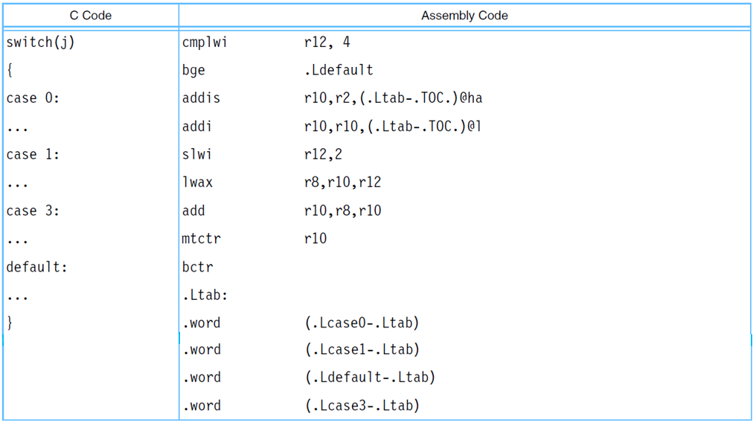The image size is (756, 425).
Task: Click the lwax instruction mnemonic
Action: (x=197, y=183)
